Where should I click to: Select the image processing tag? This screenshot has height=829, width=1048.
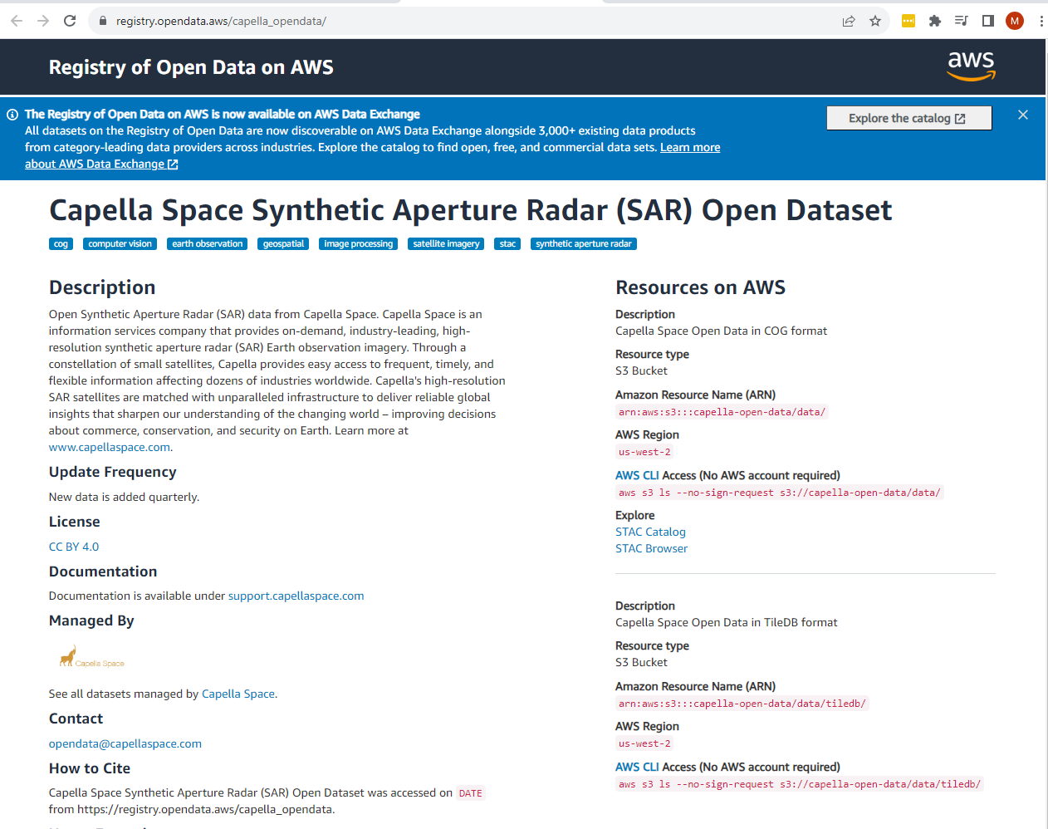pos(359,244)
